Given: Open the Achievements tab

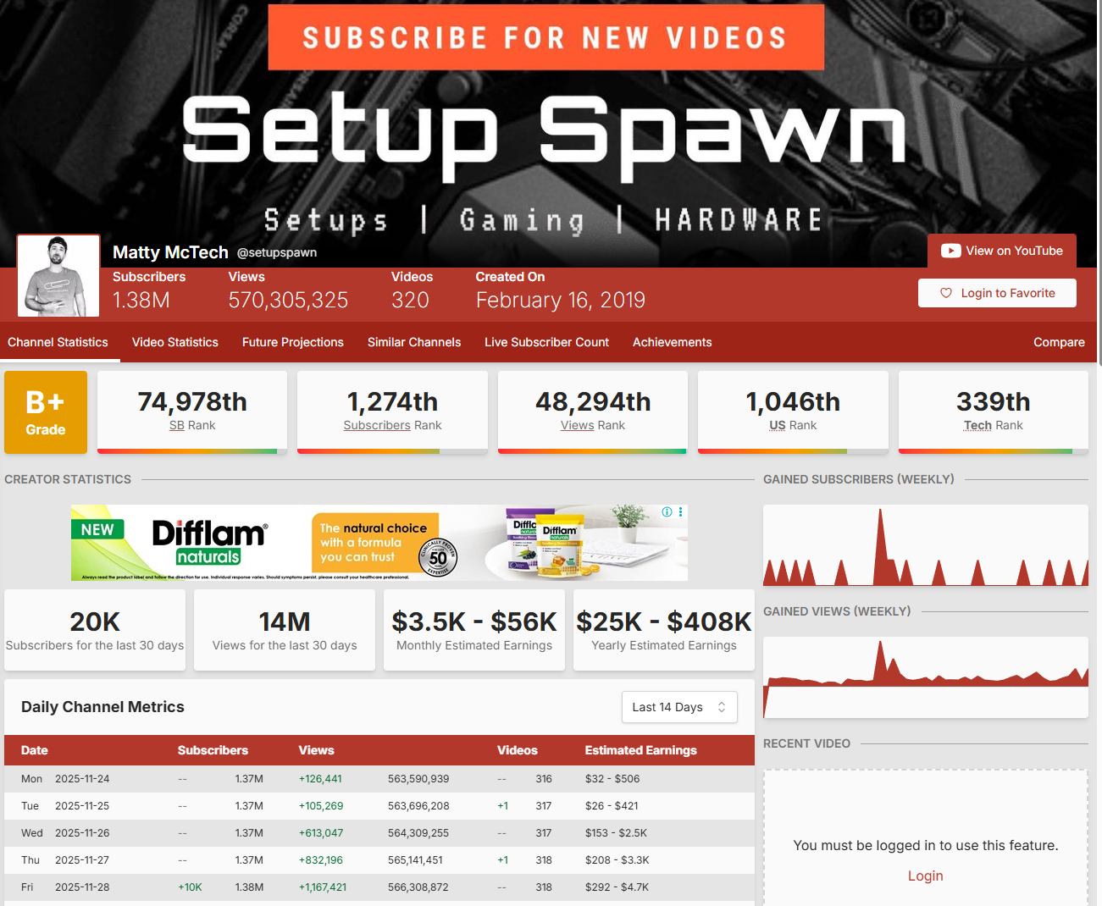Looking at the screenshot, I should pos(672,342).
